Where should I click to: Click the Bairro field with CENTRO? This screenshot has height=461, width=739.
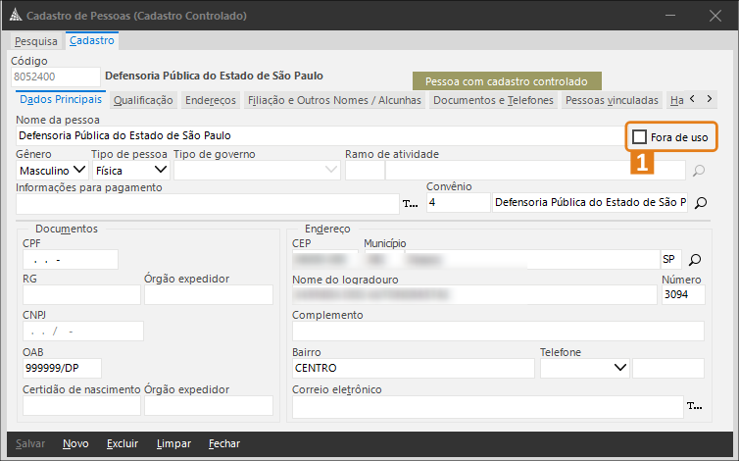[414, 368]
